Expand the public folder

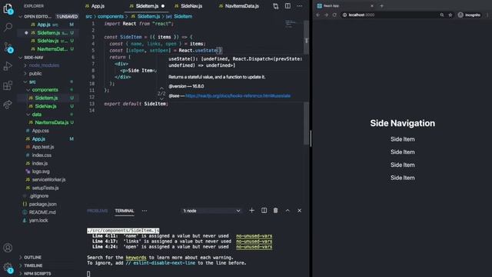tap(35, 74)
